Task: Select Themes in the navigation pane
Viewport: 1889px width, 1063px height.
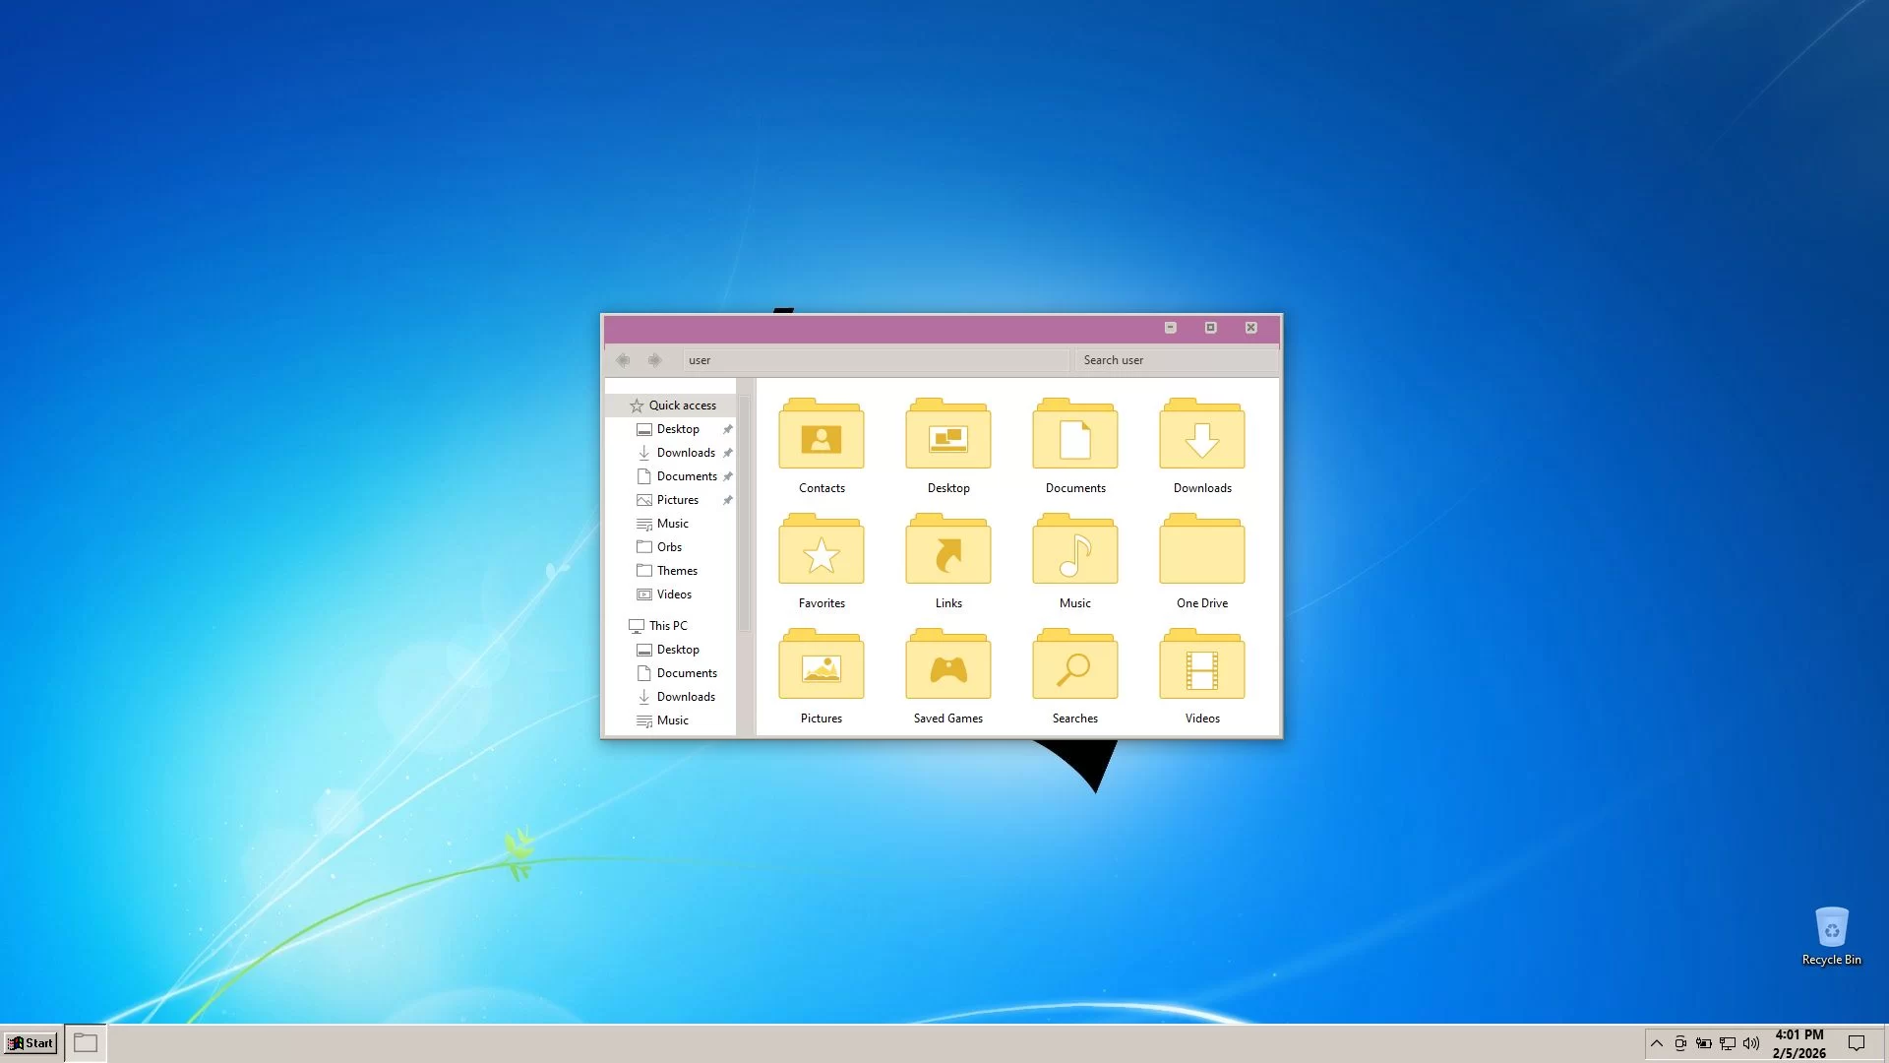Action: 677,571
